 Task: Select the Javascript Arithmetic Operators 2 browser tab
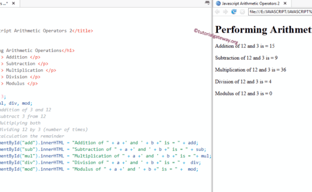251,3
